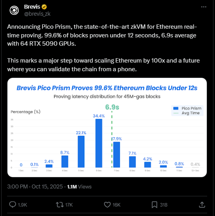The image size is (215, 216).
Task: Click the 318 bookmarks count
Action: click(x=164, y=205)
